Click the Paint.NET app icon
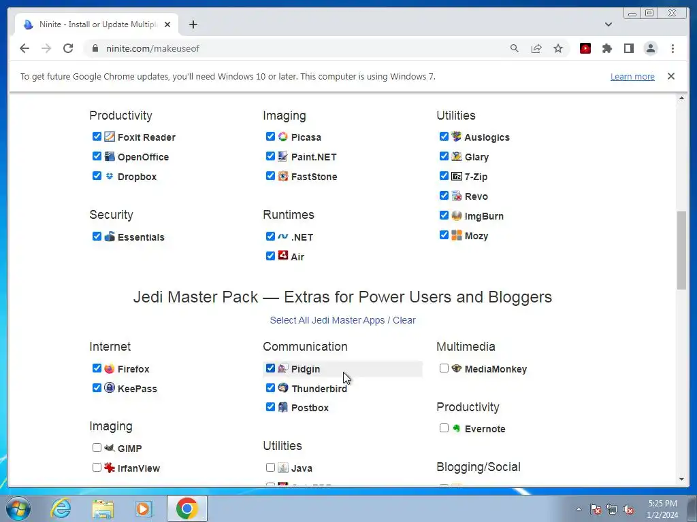Screen dimensions: 697x522 (282, 156)
